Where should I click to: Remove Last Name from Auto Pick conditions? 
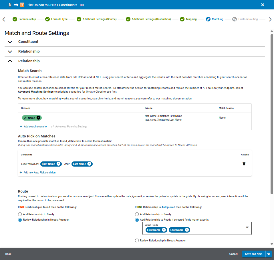pos(89,164)
